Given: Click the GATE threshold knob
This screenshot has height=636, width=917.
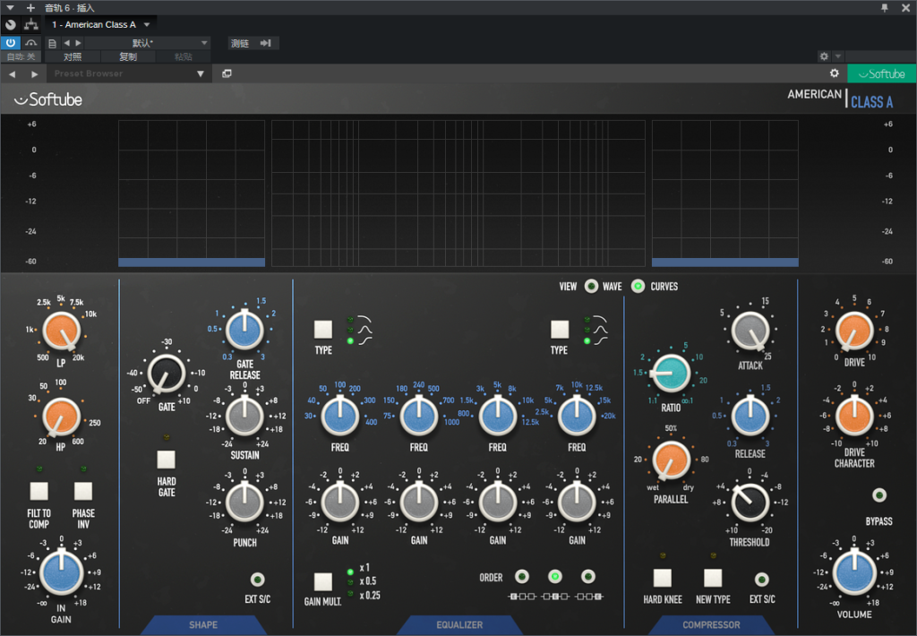Looking at the screenshot, I should (166, 374).
